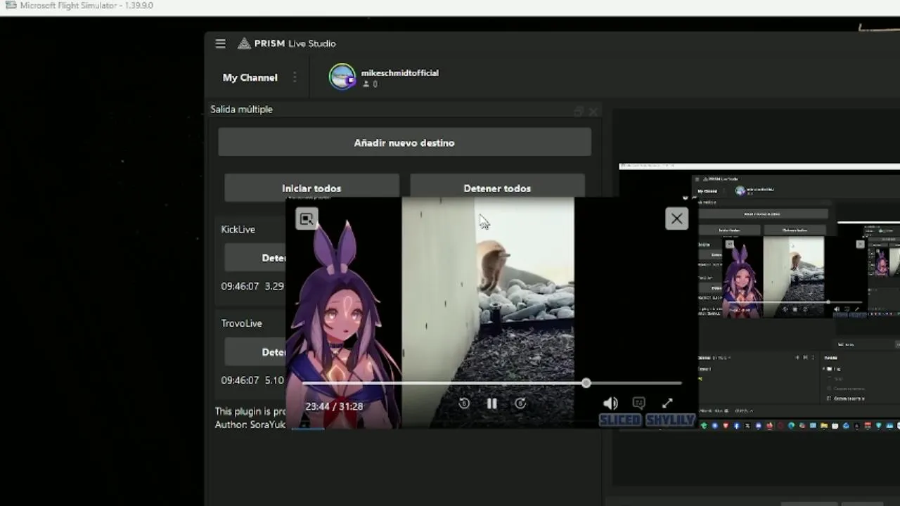Image resolution: width=900 pixels, height=506 pixels.
Task: Pause the playing video
Action: [492, 403]
